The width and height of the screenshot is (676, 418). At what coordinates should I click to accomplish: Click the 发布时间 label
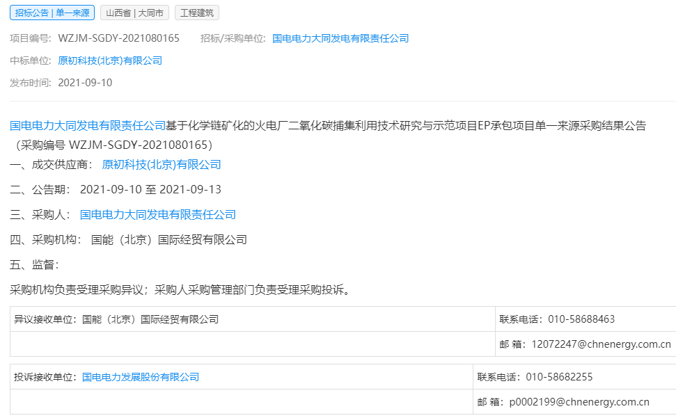31,83
